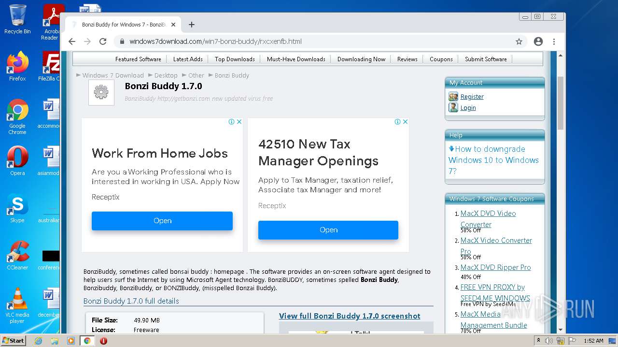The height and width of the screenshot is (347, 618).
Task: Bookmark this page with the star icon
Action: click(519, 41)
